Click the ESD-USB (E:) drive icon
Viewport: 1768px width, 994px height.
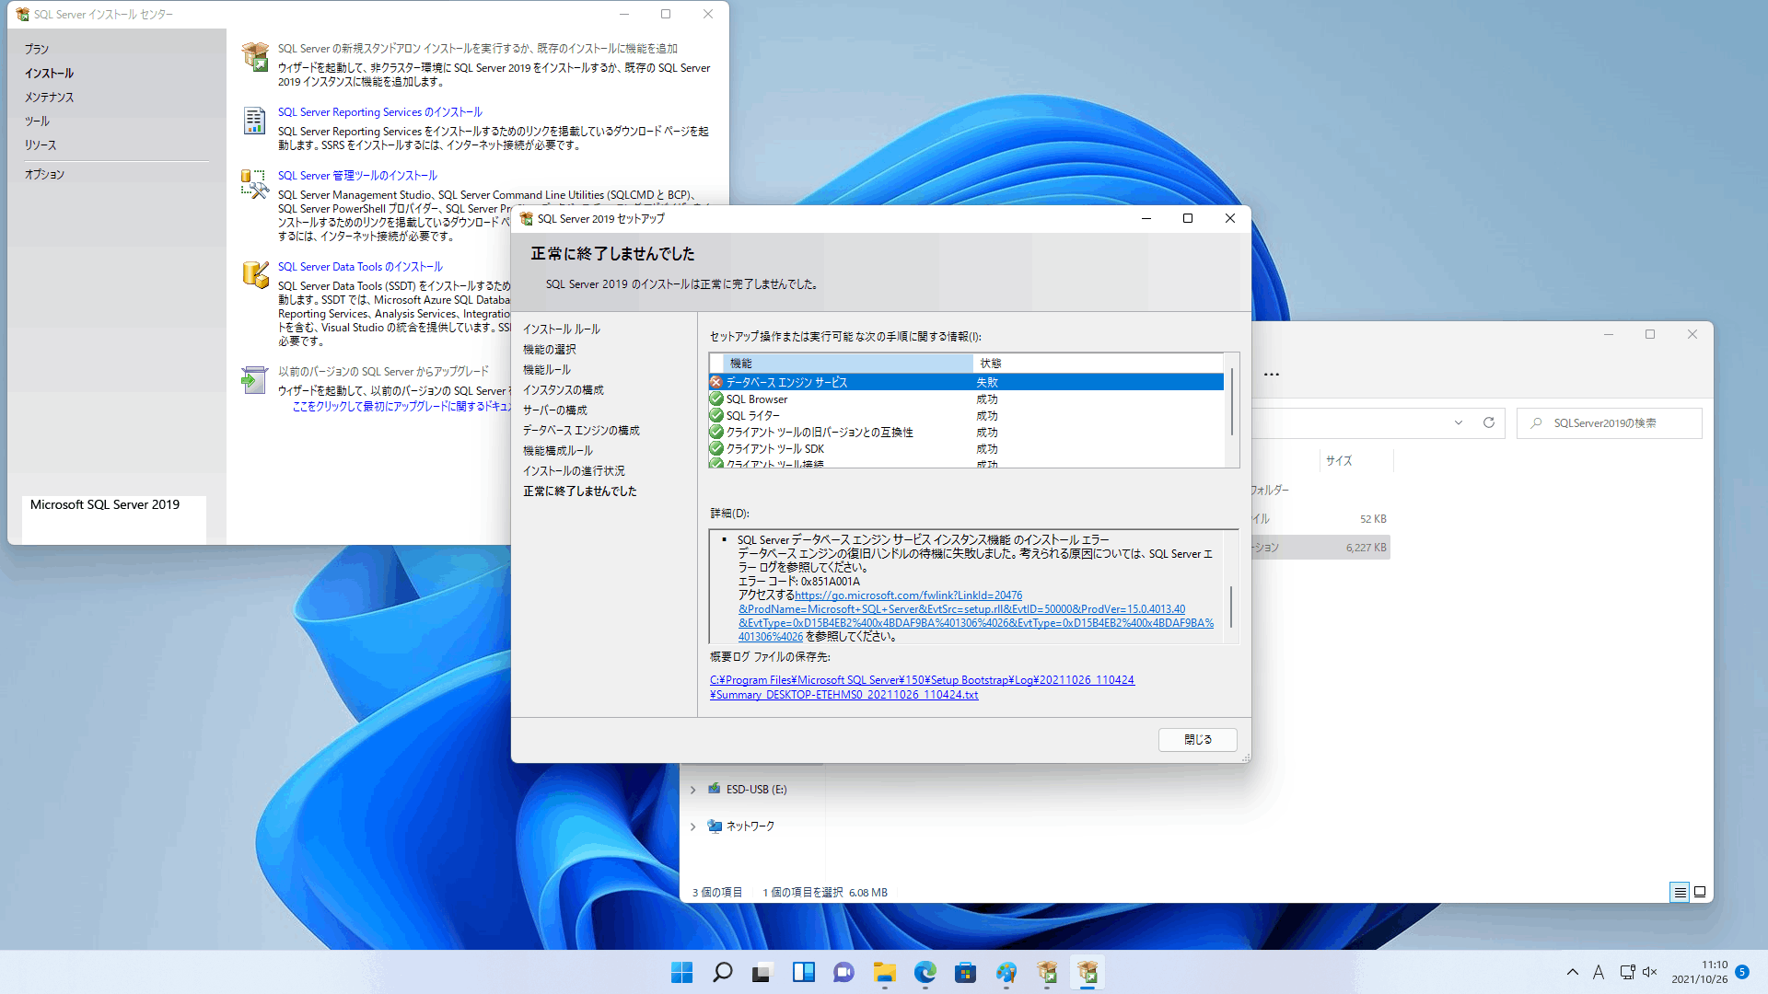pyautogui.click(x=714, y=789)
